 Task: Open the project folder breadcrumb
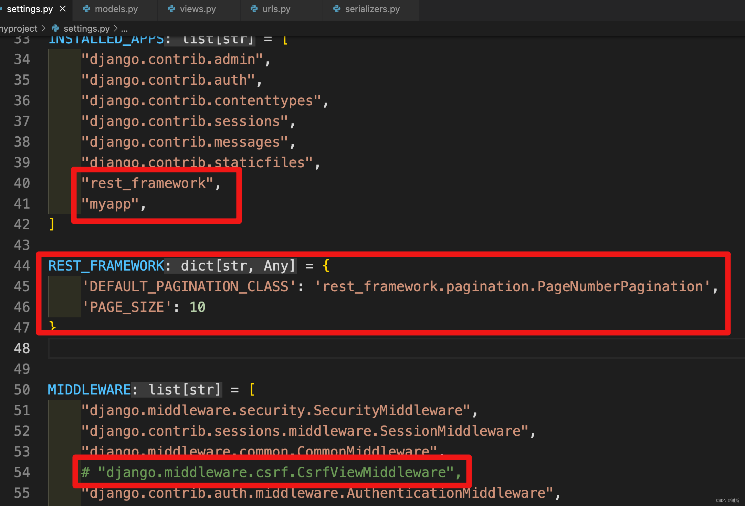coord(19,29)
